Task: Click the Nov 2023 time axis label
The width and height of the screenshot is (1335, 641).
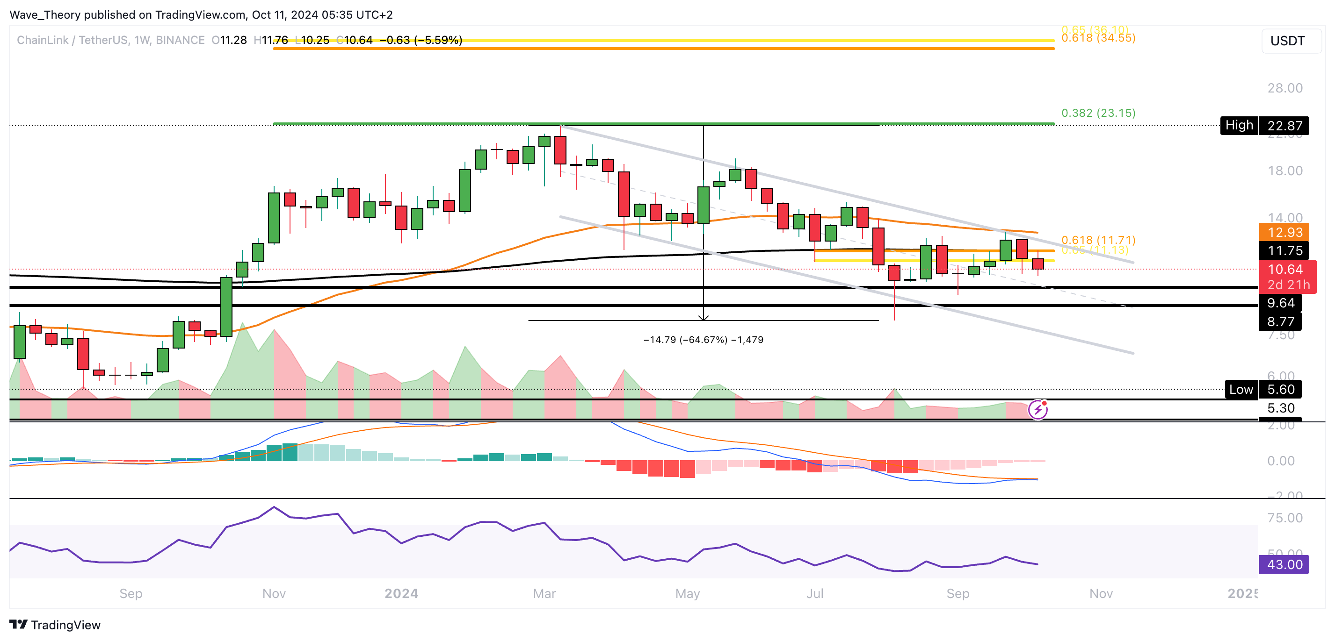Action: (x=274, y=593)
